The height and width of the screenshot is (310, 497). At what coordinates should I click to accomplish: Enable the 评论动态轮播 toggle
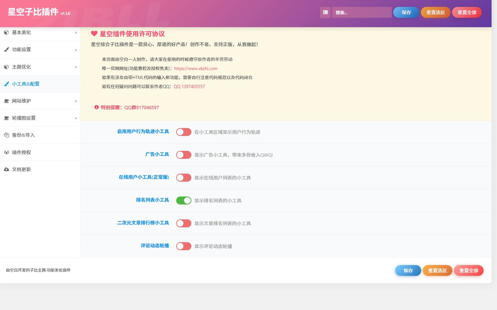[x=183, y=246]
